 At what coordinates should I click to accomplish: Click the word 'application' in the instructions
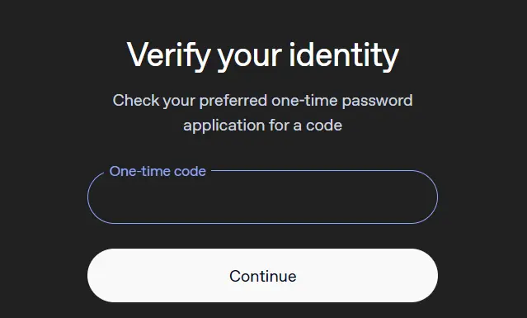click(x=224, y=126)
